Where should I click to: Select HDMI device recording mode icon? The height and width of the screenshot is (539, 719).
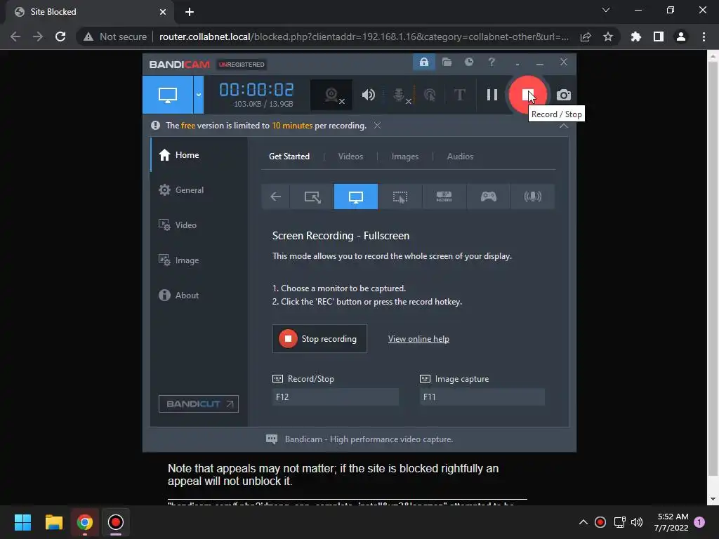tap(444, 197)
